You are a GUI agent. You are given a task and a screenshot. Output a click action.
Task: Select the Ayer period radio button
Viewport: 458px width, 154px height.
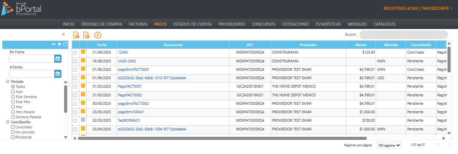point(13,92)
